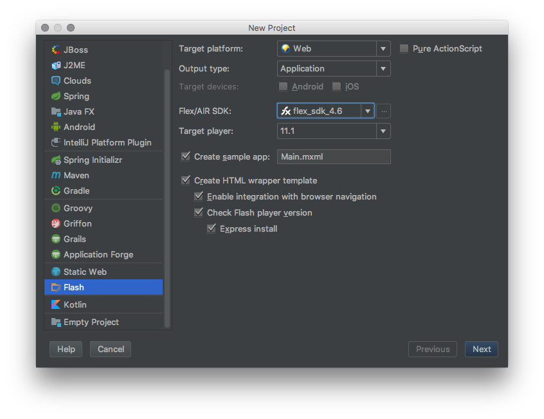Click the IntelliJ Platform Plugin icon
This screenshot has width=544, height=419.
[56, 142]
